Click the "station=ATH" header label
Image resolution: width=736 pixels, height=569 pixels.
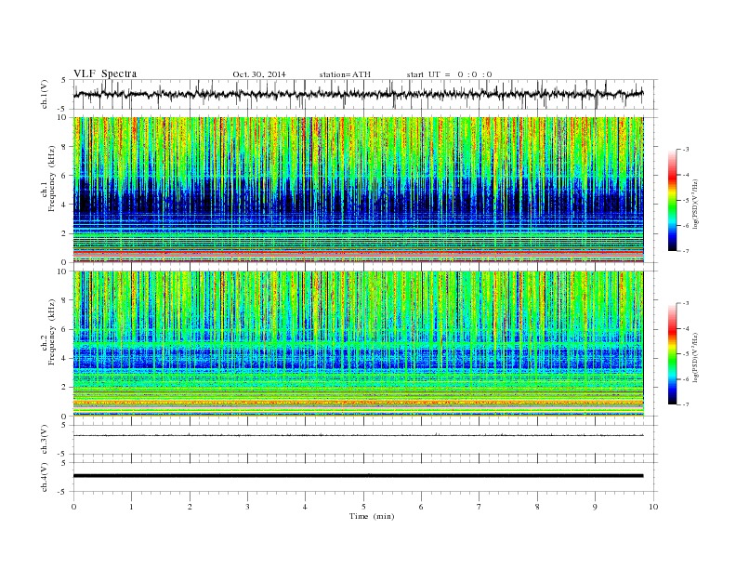[345, 74]
